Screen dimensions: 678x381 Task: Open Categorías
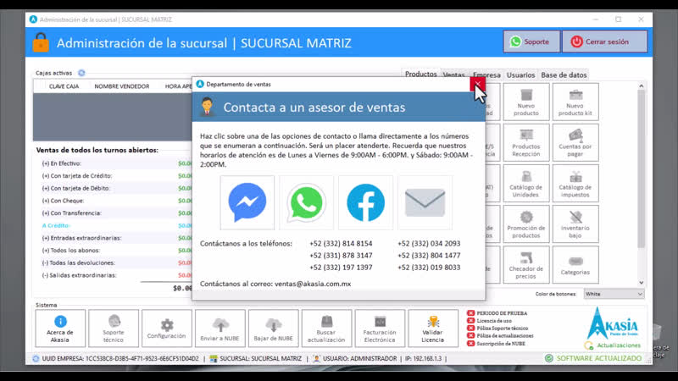pyautogui.click(x=575, y=265)
